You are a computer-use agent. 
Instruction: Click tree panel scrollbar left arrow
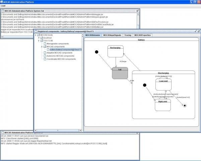[36, 130]
